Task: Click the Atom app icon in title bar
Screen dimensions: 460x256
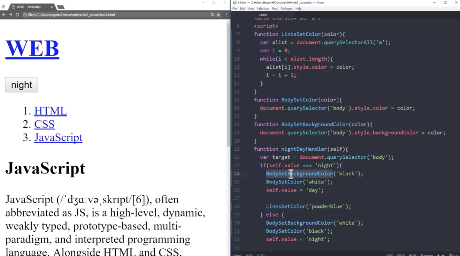Action: coord(235,2)
